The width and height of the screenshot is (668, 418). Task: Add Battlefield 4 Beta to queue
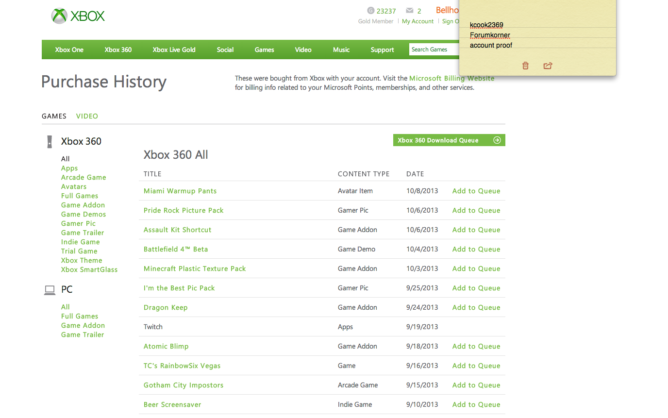pyautogui.click(x=476, y=249)
